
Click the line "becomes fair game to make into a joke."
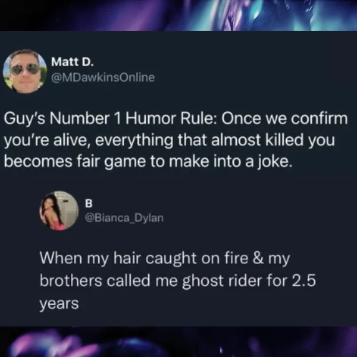[x=148, y=161]
